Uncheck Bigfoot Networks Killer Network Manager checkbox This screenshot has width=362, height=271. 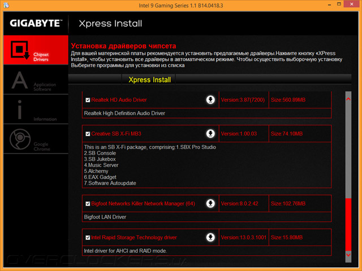88,204
